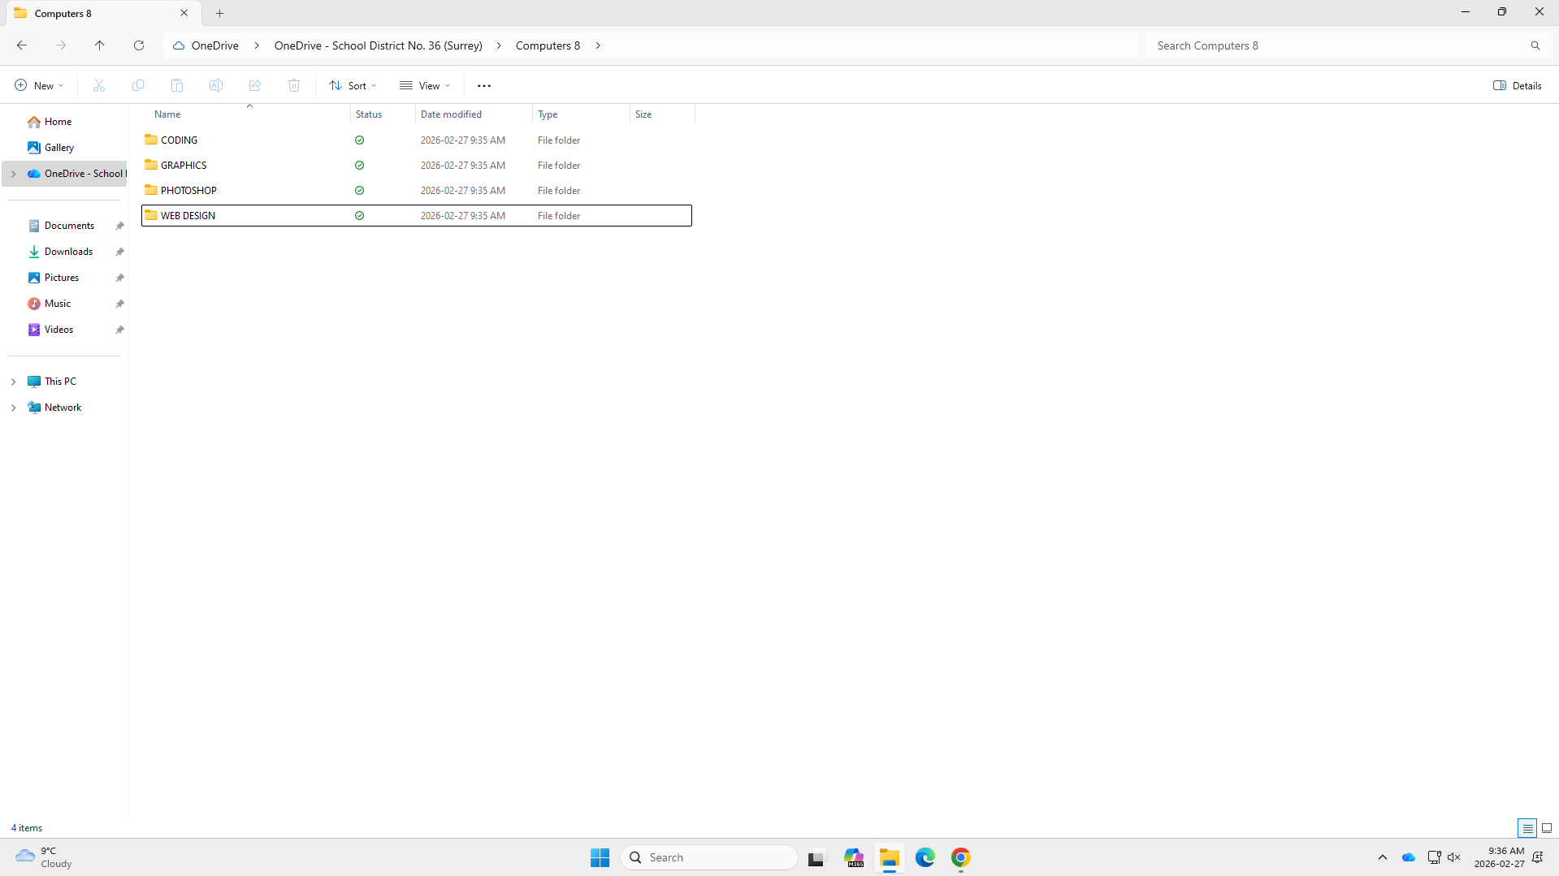Switch to details list view in the status bar
This screenshot has height=876, width=1559.
[1527, 828]
